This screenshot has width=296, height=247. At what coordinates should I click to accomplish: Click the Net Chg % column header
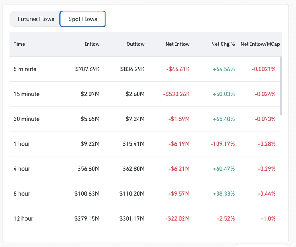[x=223, y=44]
